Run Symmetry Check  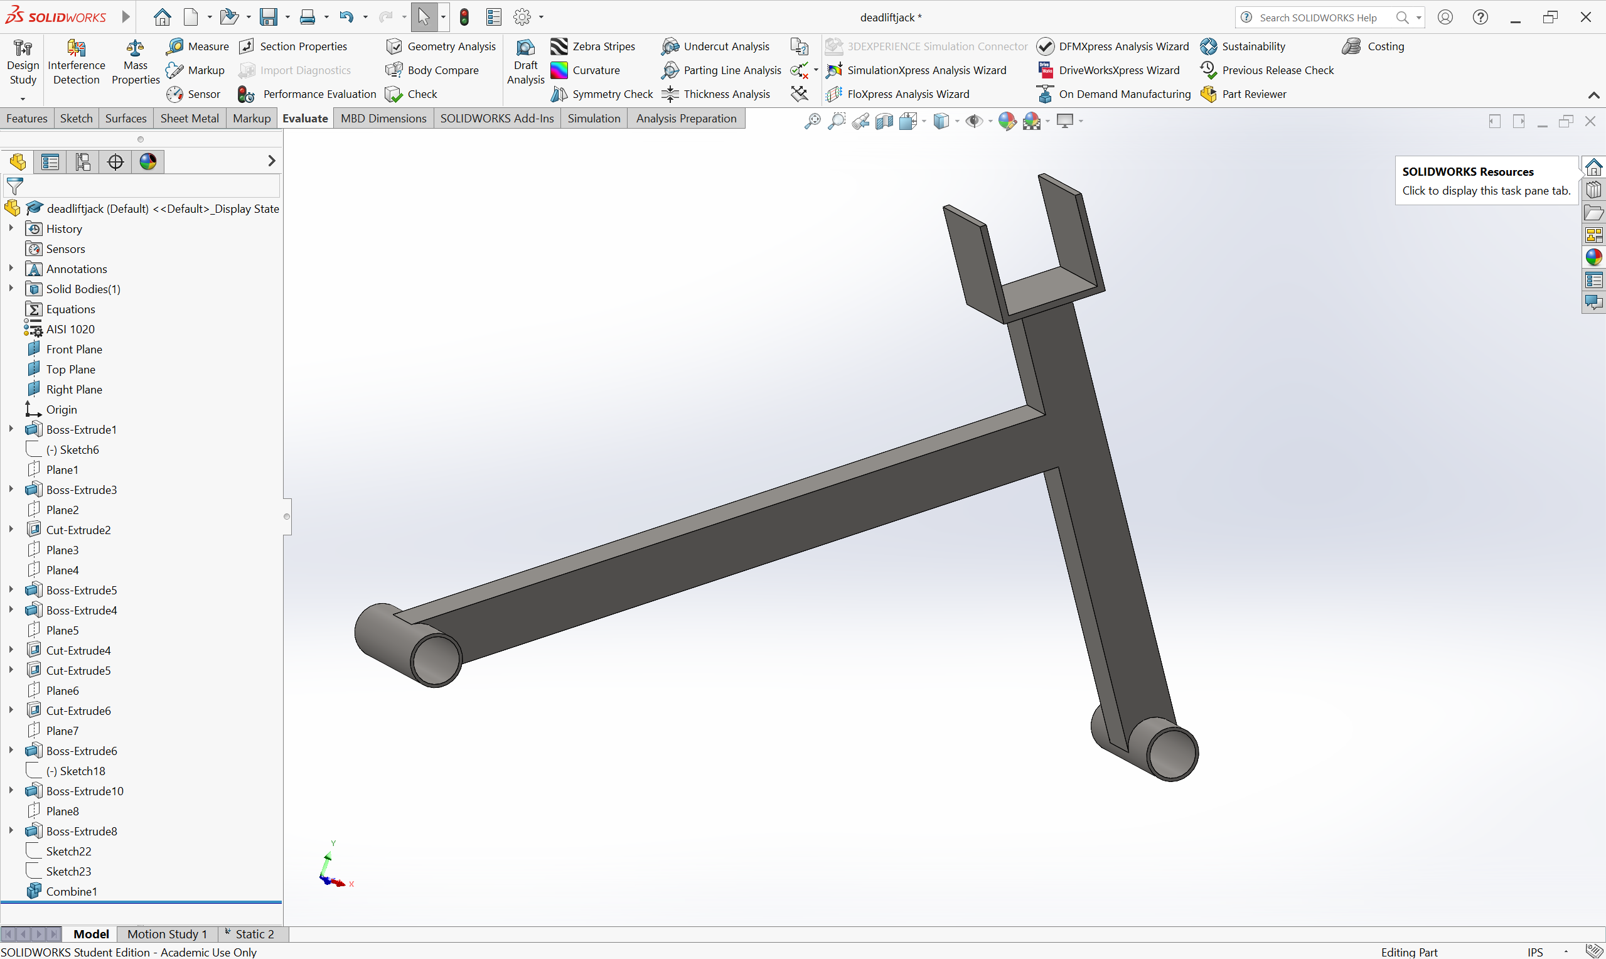[601, 94]
